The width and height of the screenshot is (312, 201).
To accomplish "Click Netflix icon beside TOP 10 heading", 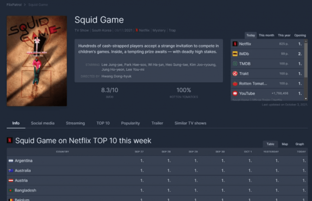I will pyautogui.click(x=10, y=140).
